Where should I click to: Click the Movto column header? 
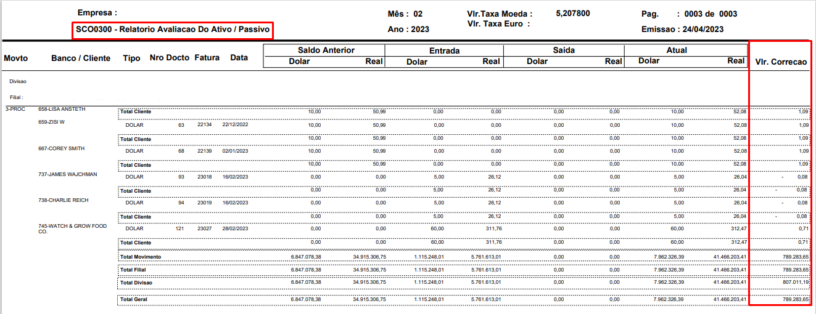[x=15, y=58]
